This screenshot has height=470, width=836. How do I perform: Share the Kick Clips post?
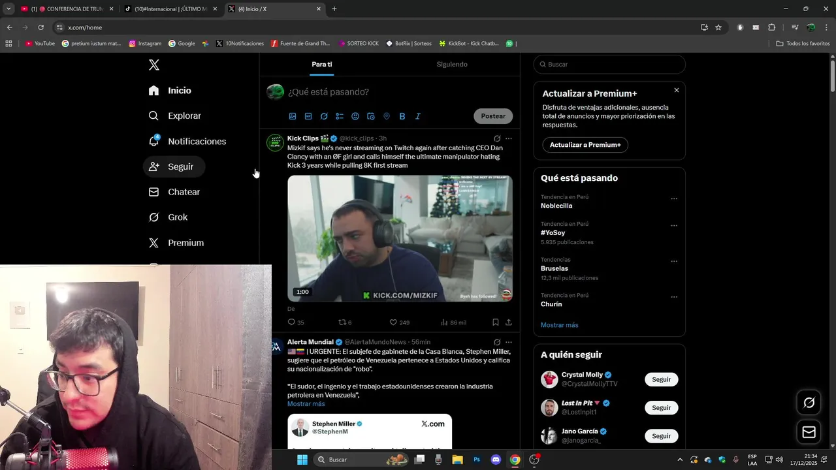click(x=509, y=322)
